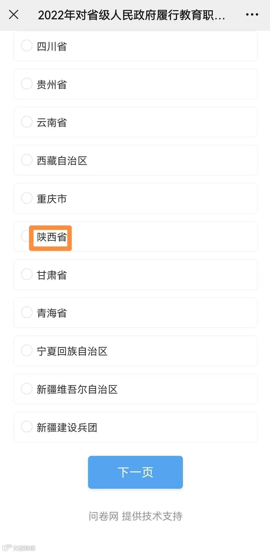This screenshot has width=270, height=553.
Task: Select 宁夏回族自治区 radio button
Action: [27, 351]
